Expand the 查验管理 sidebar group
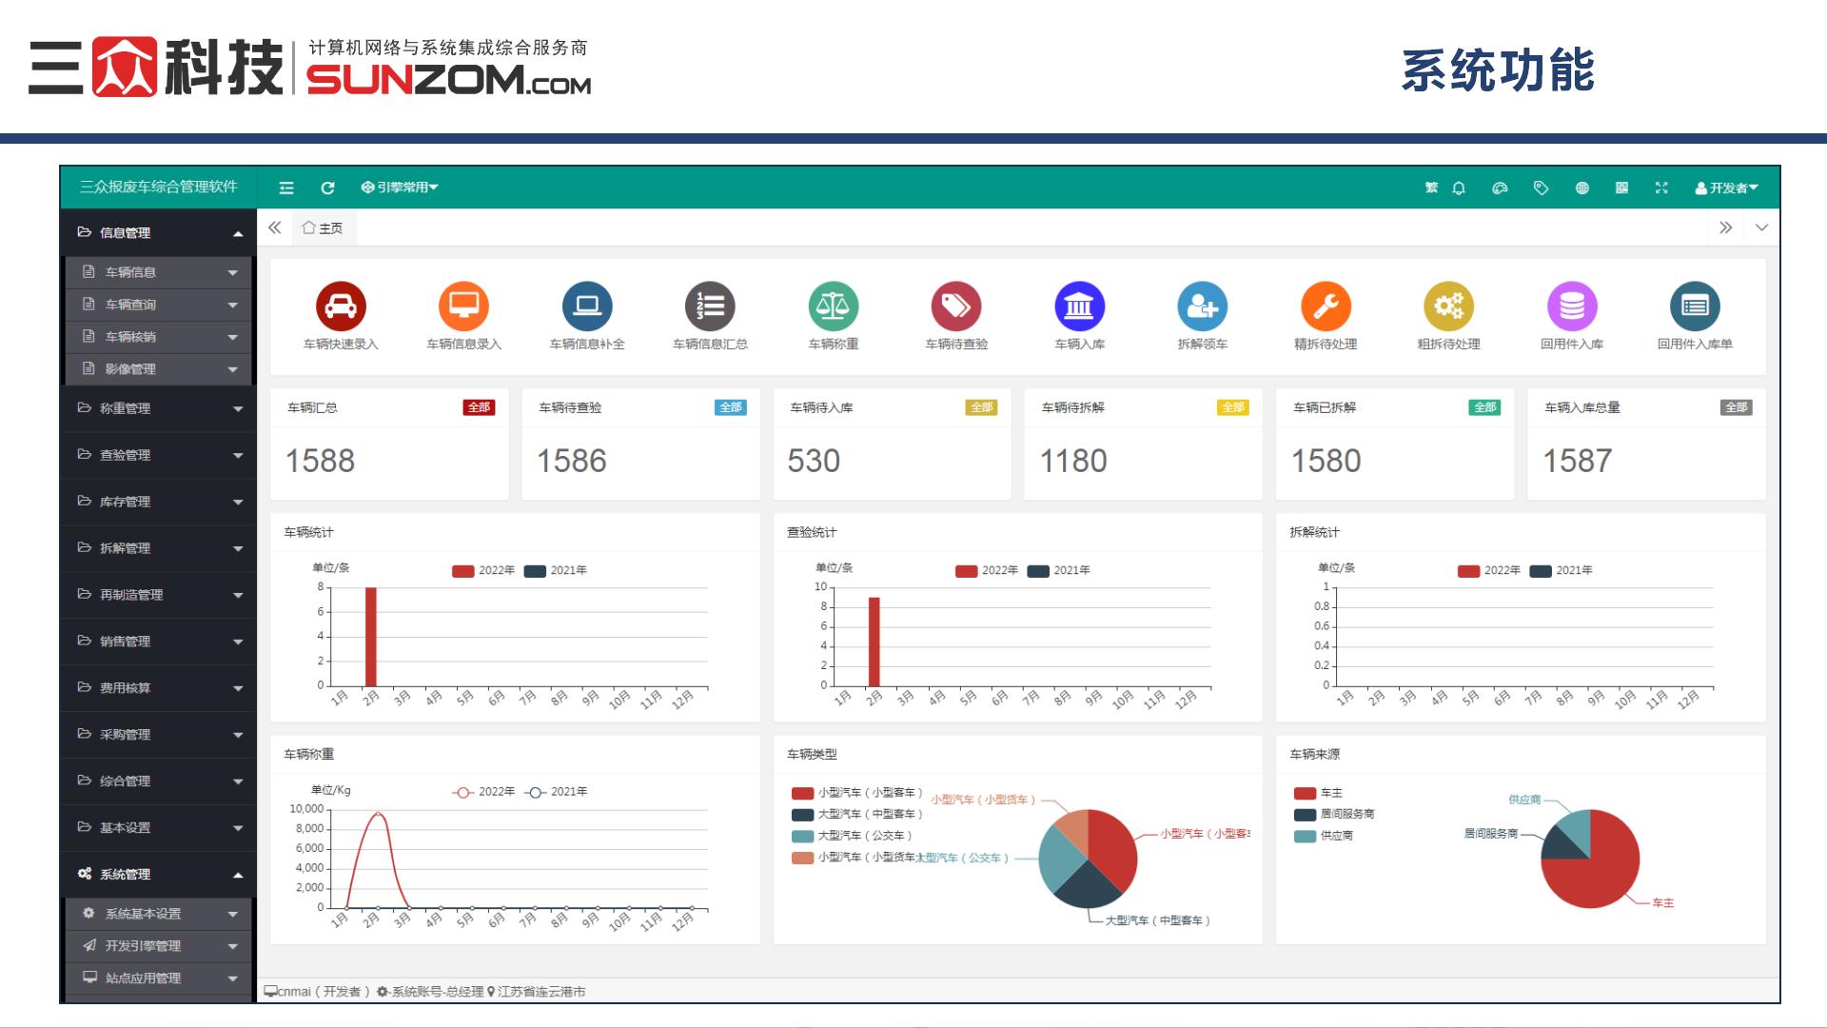 [158, 455]
